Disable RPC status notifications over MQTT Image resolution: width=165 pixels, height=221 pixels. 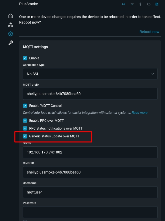[25, 128]
